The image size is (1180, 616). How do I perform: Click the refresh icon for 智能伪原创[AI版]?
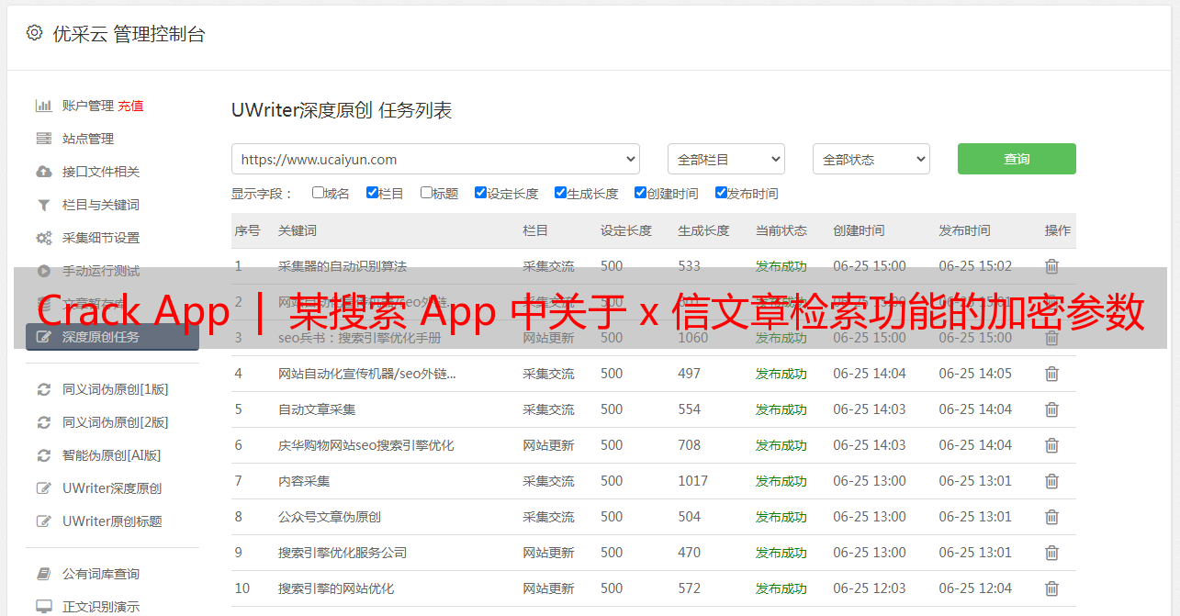coord(43,455)
